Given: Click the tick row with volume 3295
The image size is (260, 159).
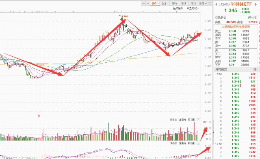Looking at the screenshot, I should point(236,148).
